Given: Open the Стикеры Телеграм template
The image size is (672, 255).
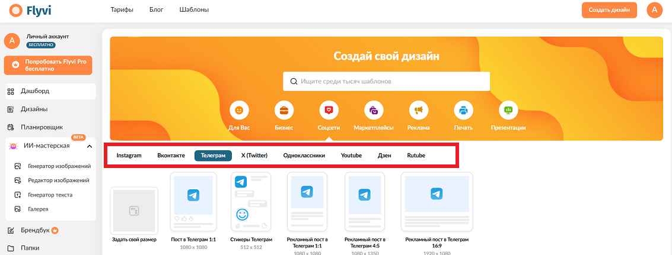Looking at the screenshot, I should (x=251, y=202).
